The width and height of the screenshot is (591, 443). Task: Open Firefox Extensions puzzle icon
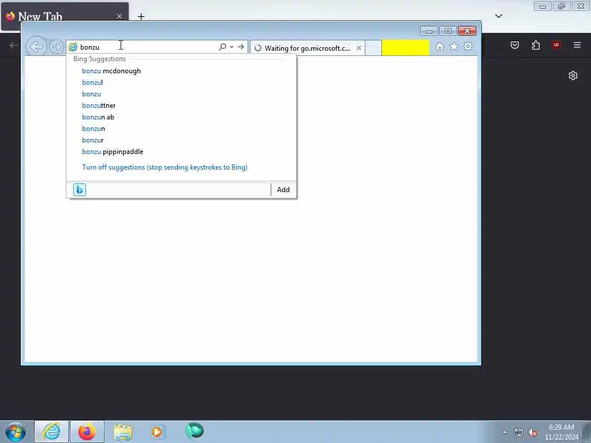point(536,45)
